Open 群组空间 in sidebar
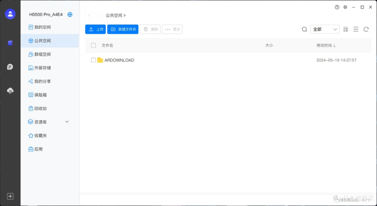The width and height of the screenshot is (377, 206). (50, 54)
